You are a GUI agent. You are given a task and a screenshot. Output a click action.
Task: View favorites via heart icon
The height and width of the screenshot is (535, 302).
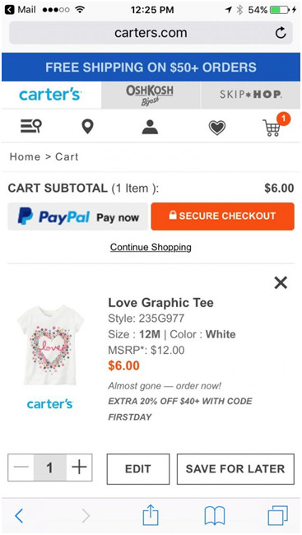217,128
